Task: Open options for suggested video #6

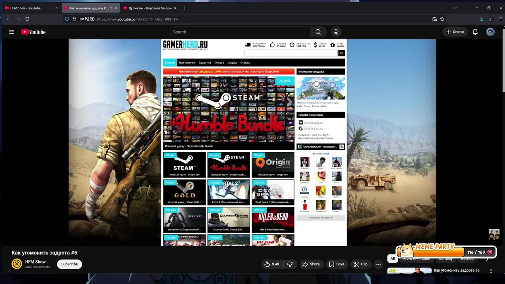Action: [491, 271]
